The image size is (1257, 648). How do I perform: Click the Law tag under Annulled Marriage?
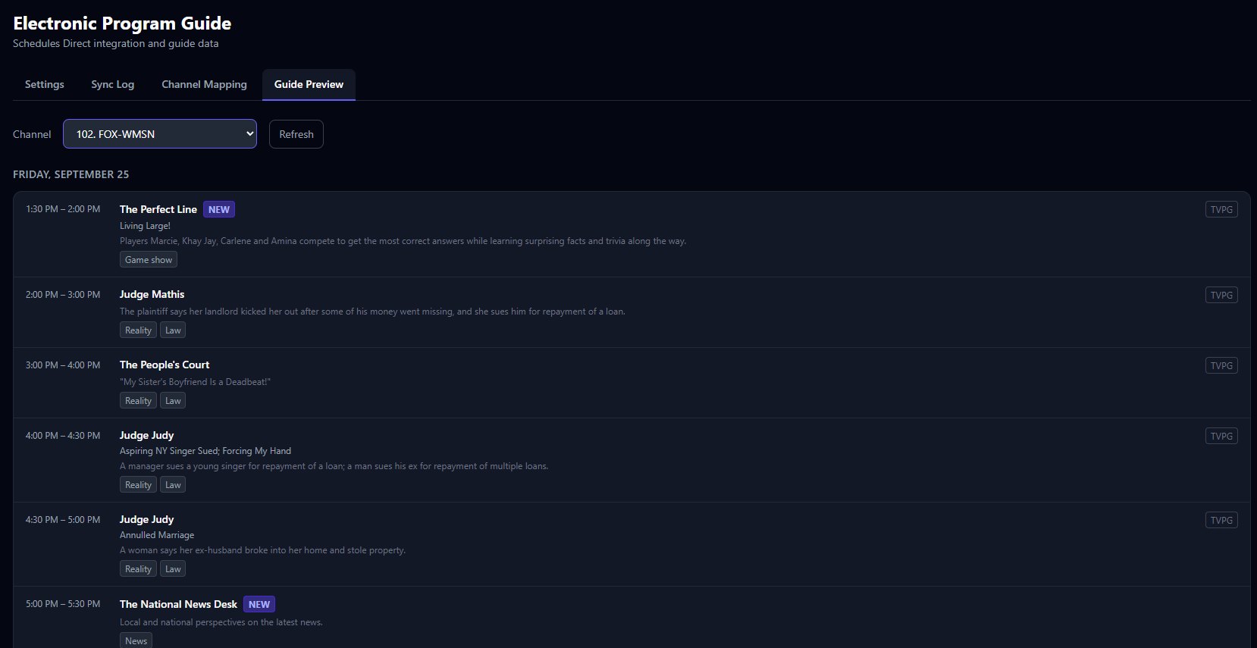click(x=173, y=569)
